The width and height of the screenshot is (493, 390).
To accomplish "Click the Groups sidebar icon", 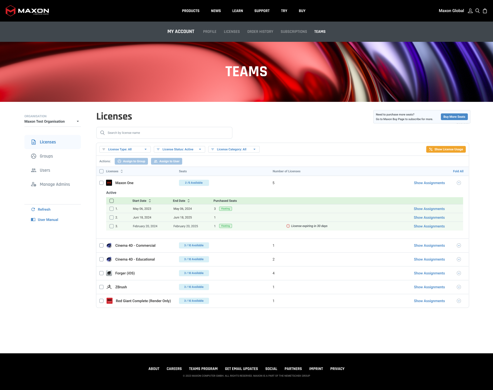I will 34,156.
